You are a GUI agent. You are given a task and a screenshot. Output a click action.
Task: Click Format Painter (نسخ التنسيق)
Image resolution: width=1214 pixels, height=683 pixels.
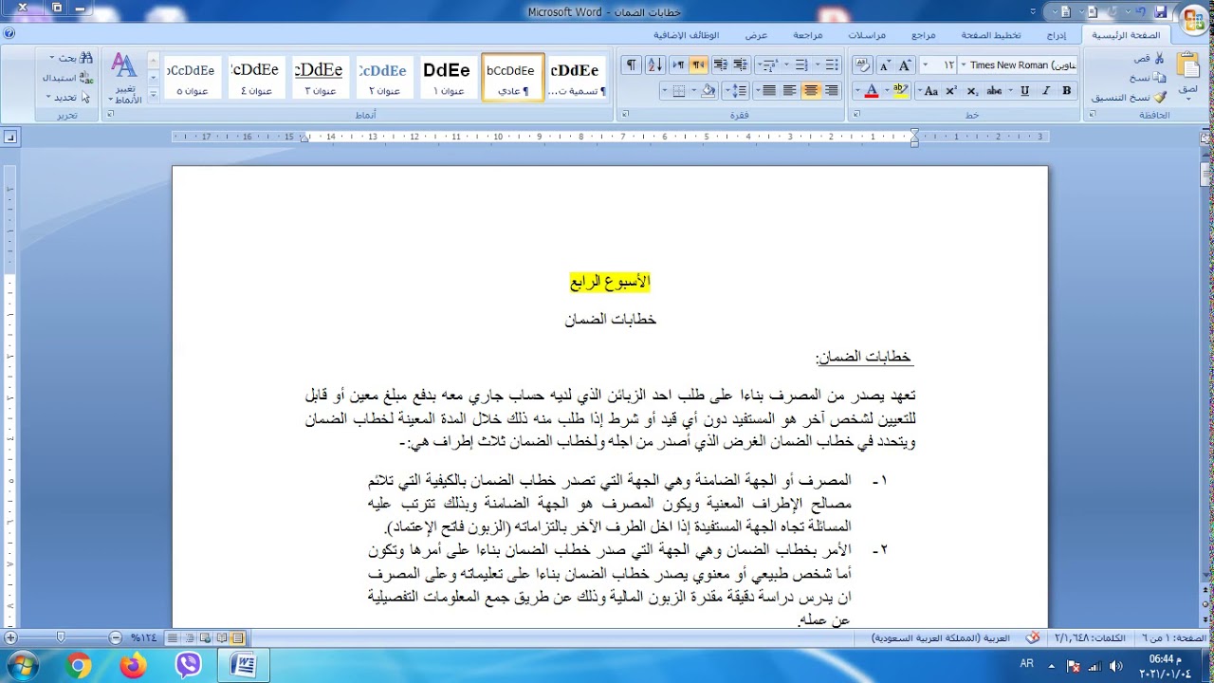pos(1130,97)
